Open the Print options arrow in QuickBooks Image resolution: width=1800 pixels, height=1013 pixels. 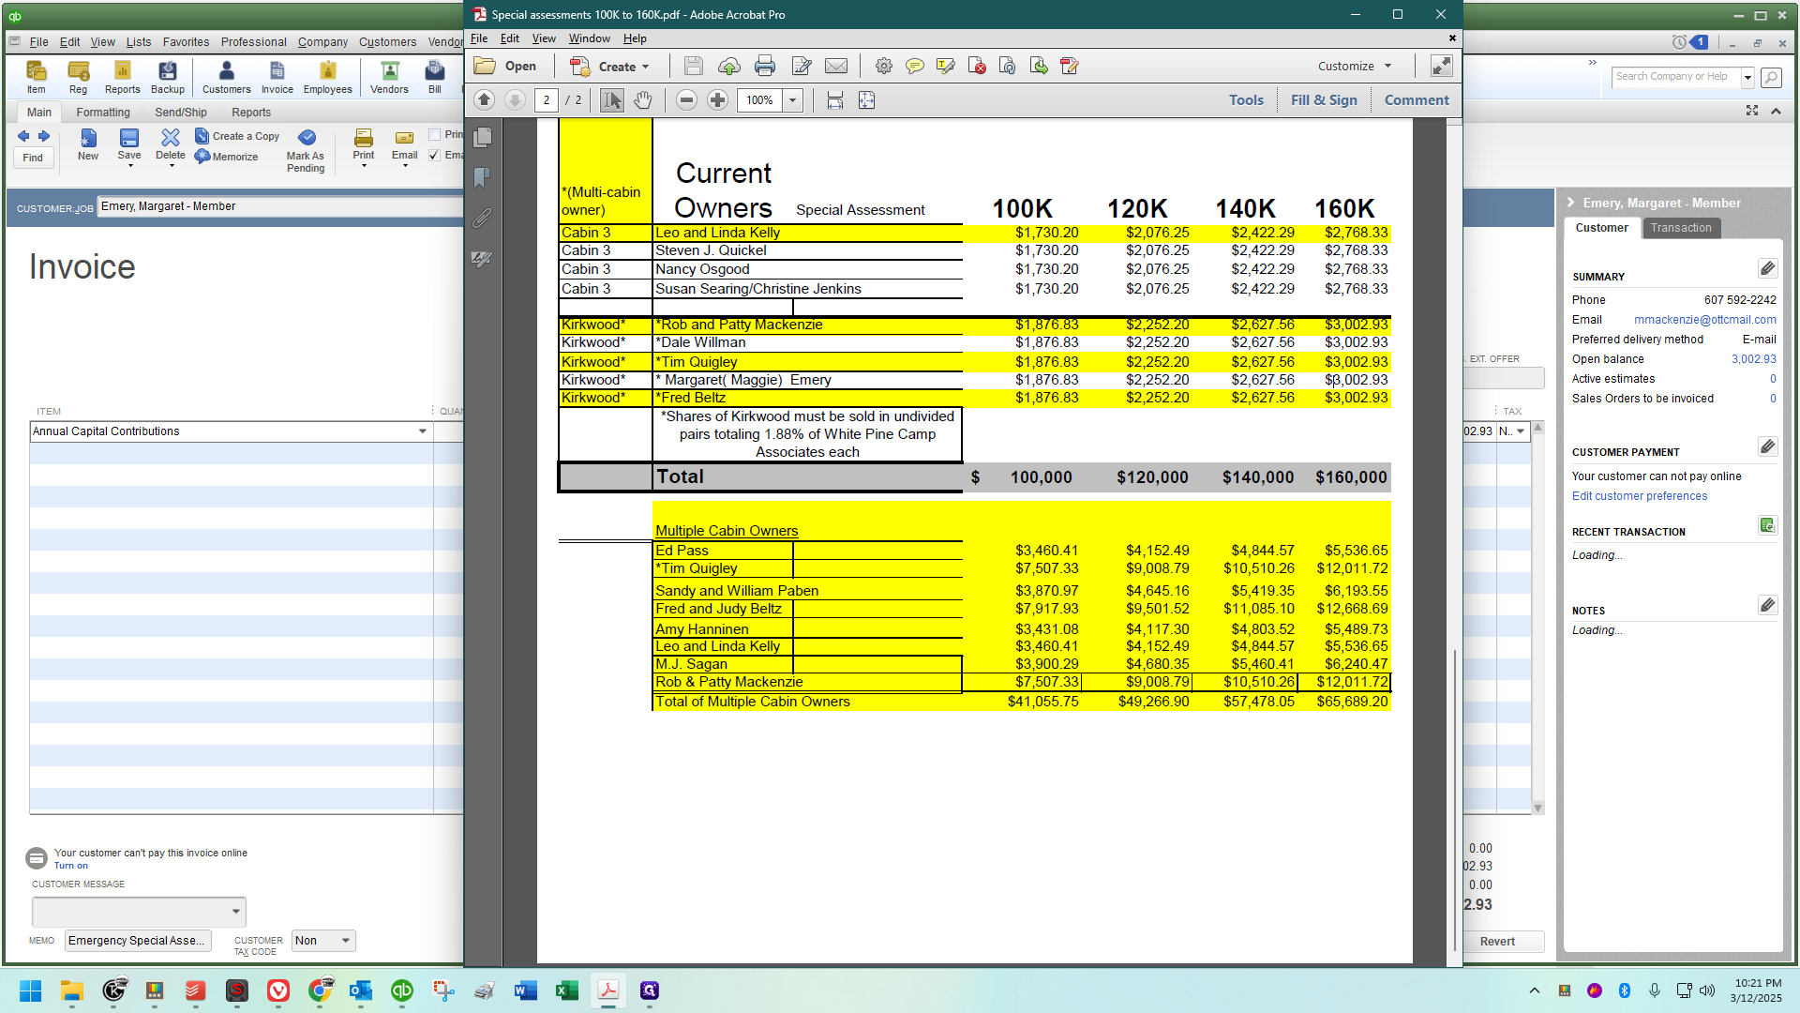coord(364,166)
